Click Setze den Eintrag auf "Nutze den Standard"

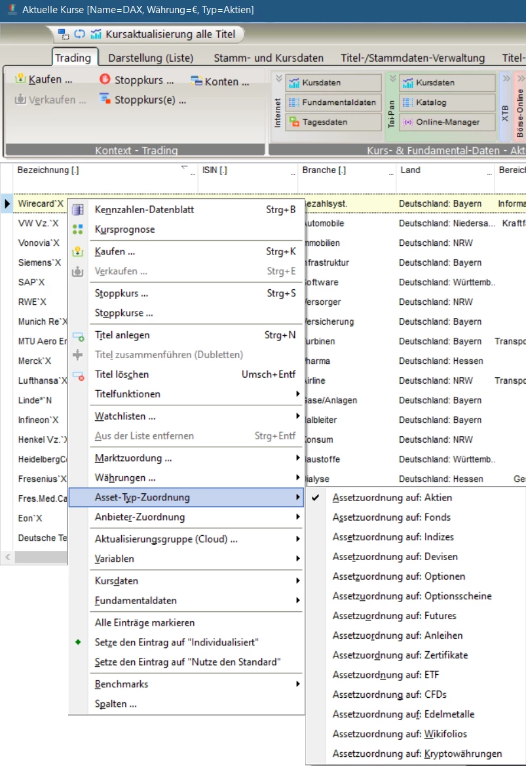click(188, 662)
